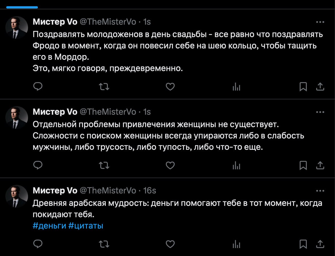This screenshot has width=335, height=256.
Task: Click the avatar on the middle tweet
Action: [x=16, y=117]
